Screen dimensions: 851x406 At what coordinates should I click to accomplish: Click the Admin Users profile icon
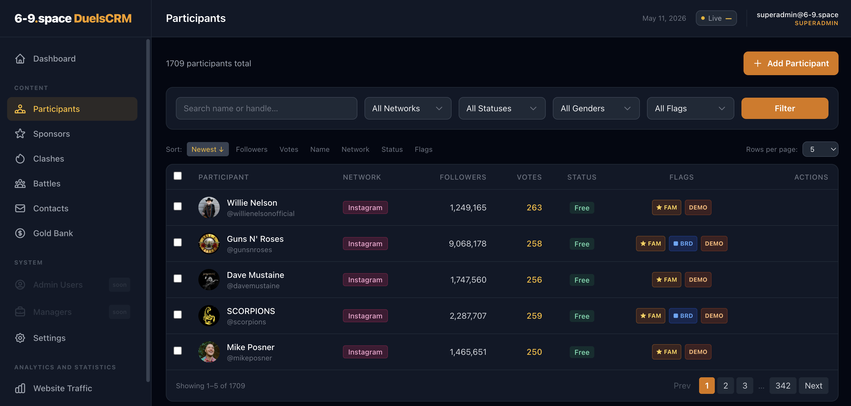[20, 285]
